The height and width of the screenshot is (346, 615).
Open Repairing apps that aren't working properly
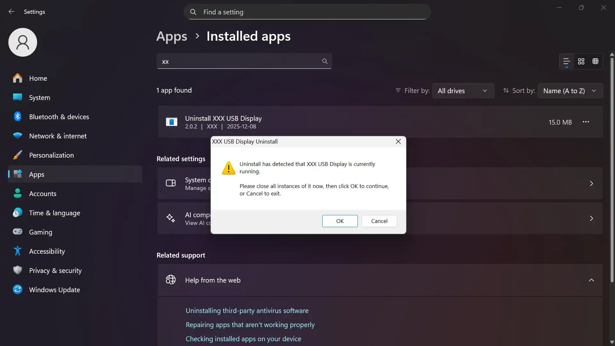pos(250,325)
